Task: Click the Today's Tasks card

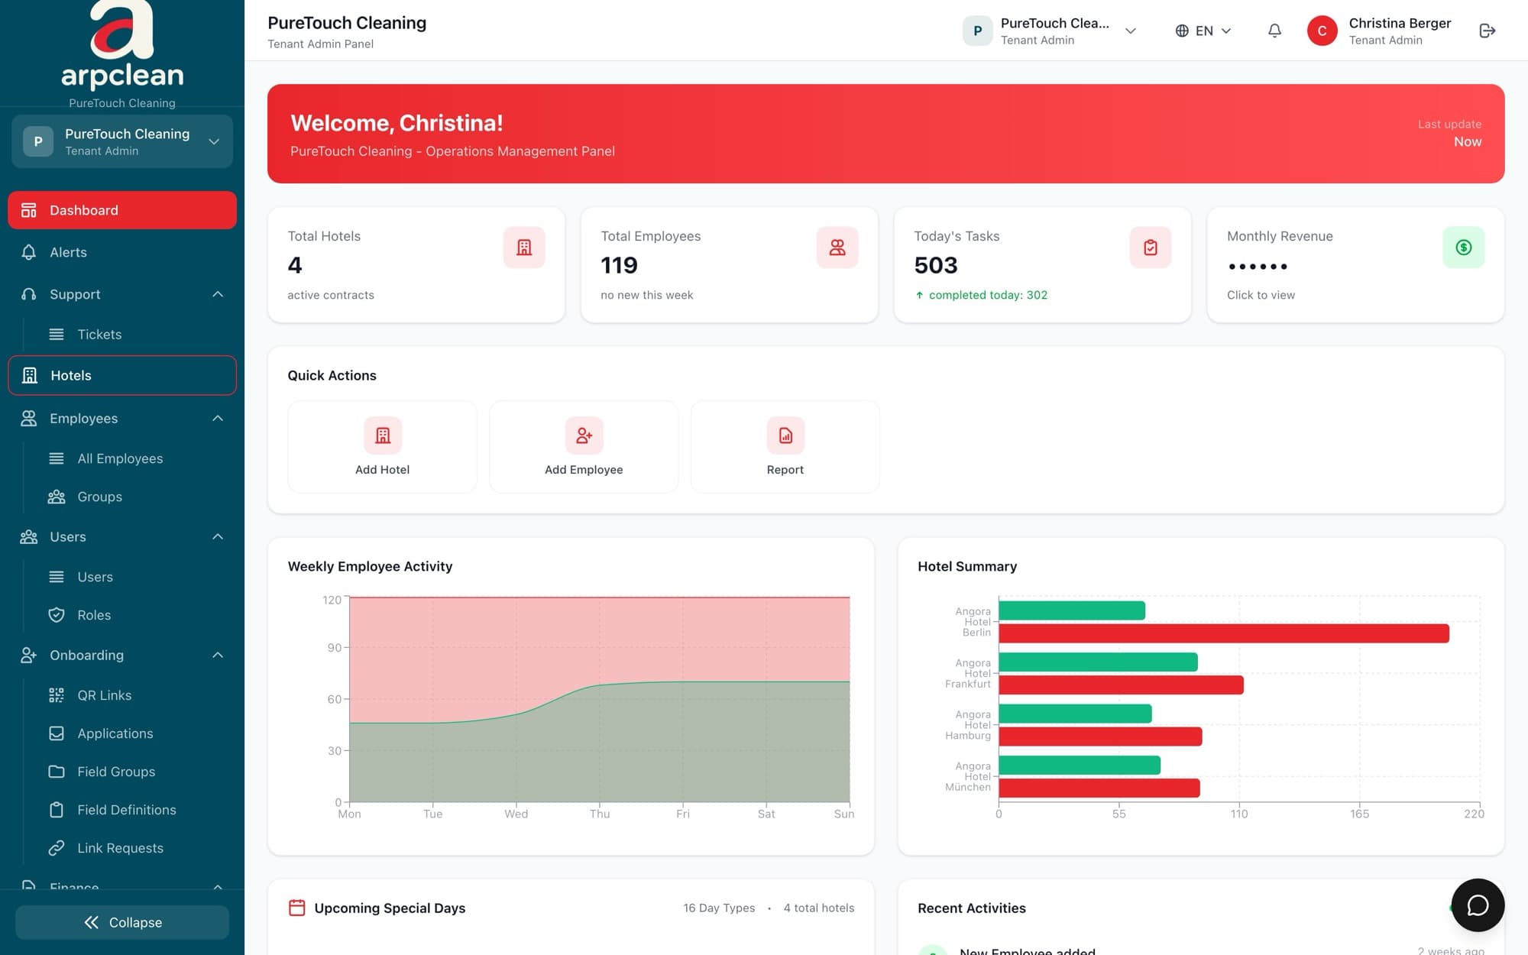Action: coord(1042,264)
